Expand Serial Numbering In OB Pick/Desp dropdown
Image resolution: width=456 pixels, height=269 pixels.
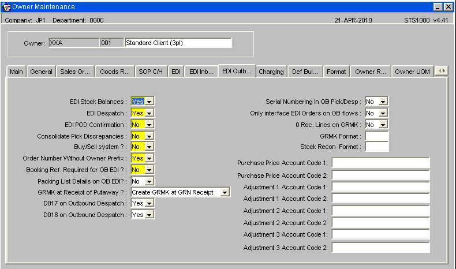point(383,102)
